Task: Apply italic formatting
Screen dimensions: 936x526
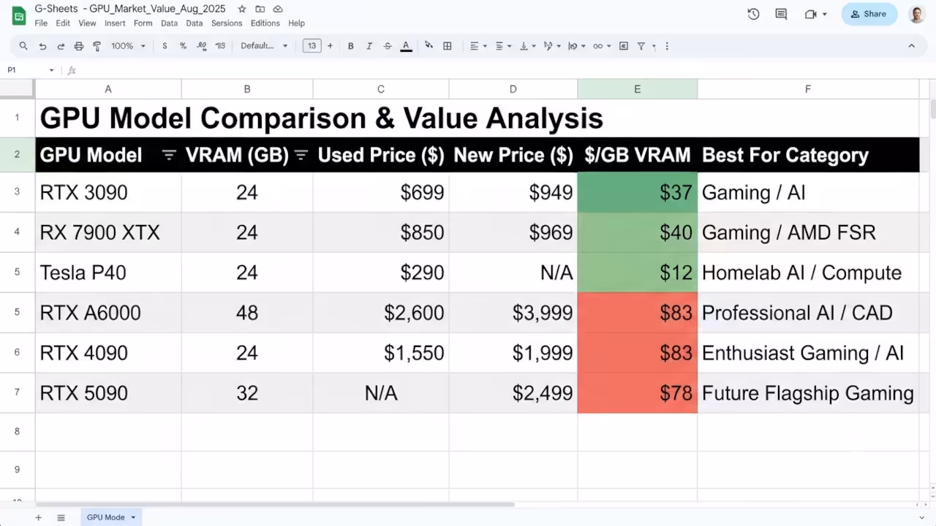Action: click(x=369, y=46)
